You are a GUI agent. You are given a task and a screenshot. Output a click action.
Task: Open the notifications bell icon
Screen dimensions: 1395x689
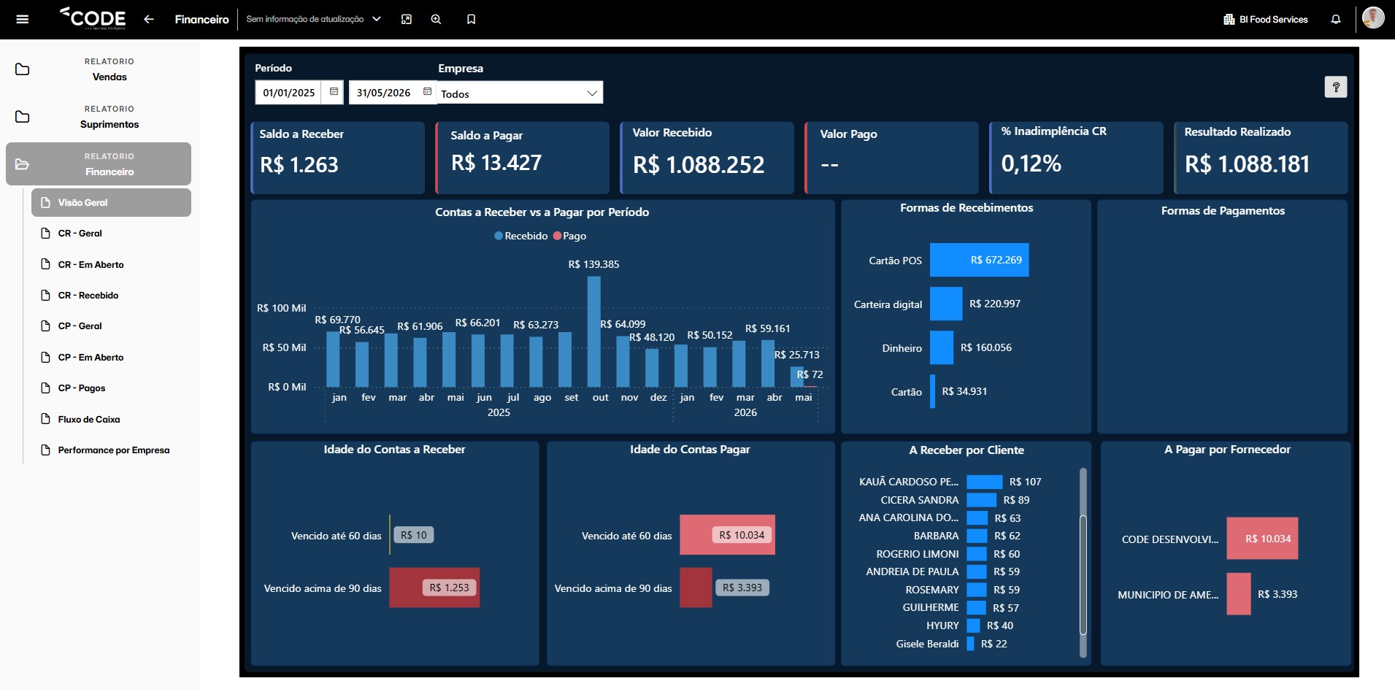1336,20
